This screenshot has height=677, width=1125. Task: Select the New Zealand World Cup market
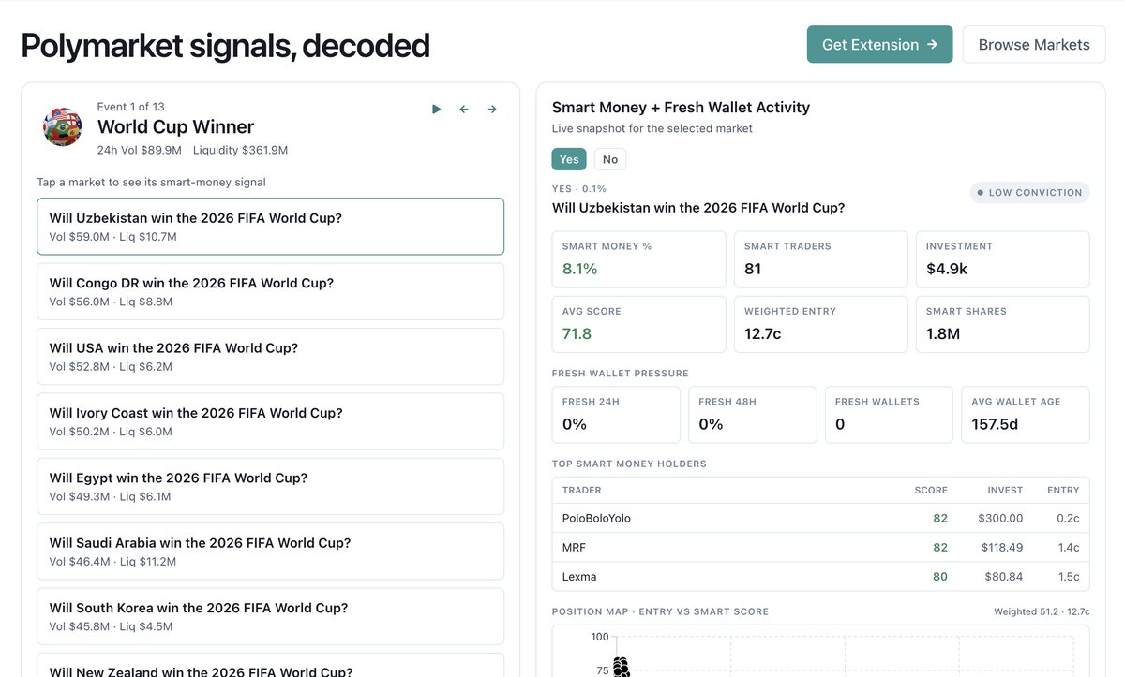tap(270, 665)
